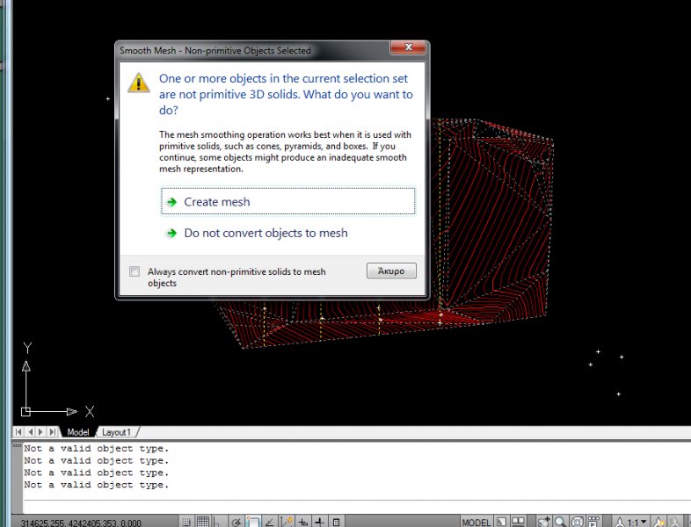Screen dimensions: 691x527
Task: Choose Create mesh option
Action: tap(287, 201)
